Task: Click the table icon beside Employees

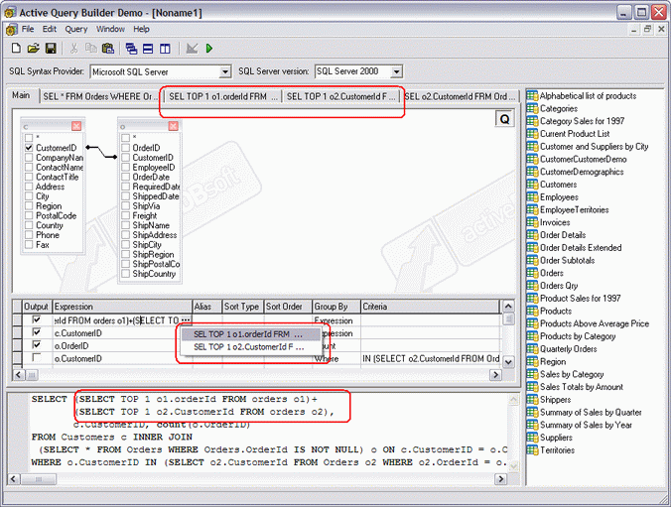Action: click(532, 196)
